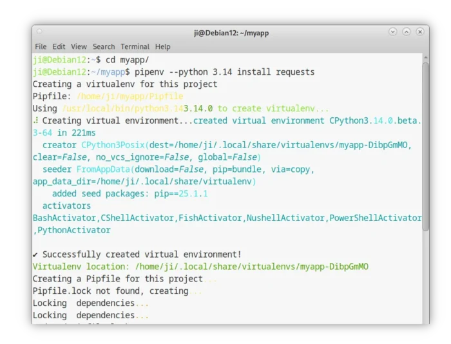The width and height of the screenshot is (451, 344).
Task: Open the View menu
Action: (79, 46)
